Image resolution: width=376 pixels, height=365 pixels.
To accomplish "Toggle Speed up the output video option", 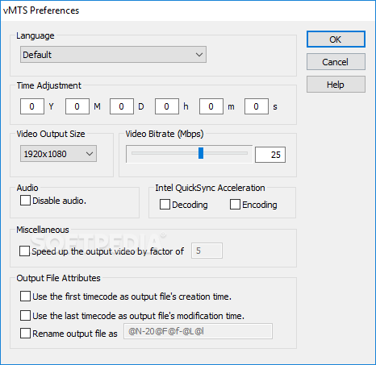I will coord(24,251).
